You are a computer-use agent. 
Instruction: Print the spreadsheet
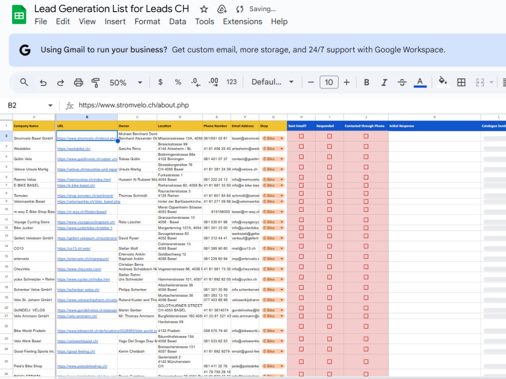click(78, 82)
